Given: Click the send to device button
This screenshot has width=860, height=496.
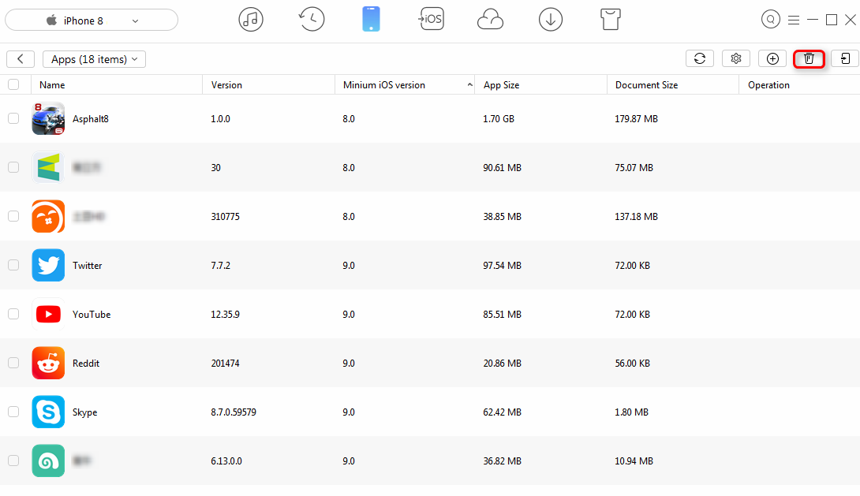Looking at the screenshot, I should click(845, 58).
